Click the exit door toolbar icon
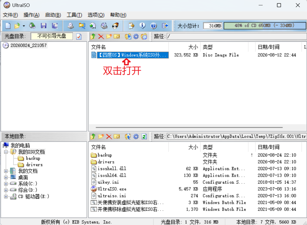The height and width of the screenshot is (225, 307). 165,26
